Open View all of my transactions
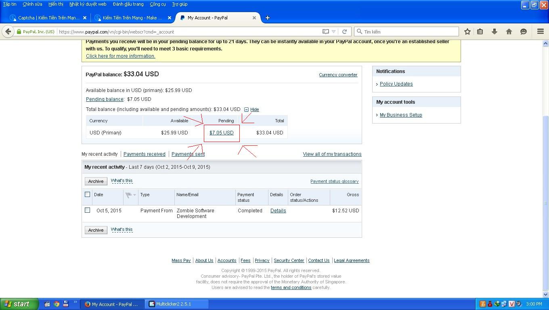The height and width of the screenshot is (310, 549). (332, 154)
